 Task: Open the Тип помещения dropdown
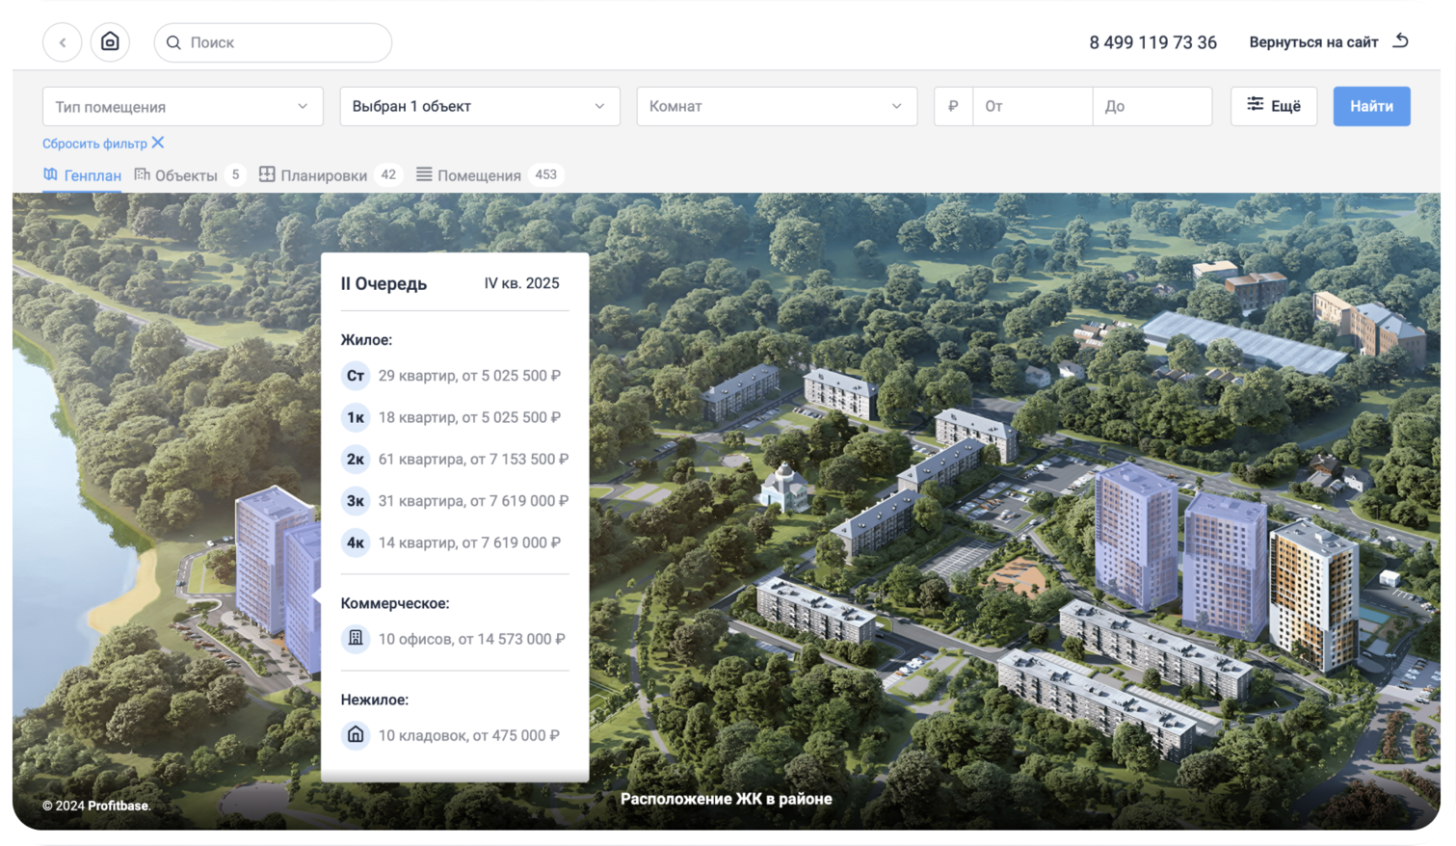[182, 106]
